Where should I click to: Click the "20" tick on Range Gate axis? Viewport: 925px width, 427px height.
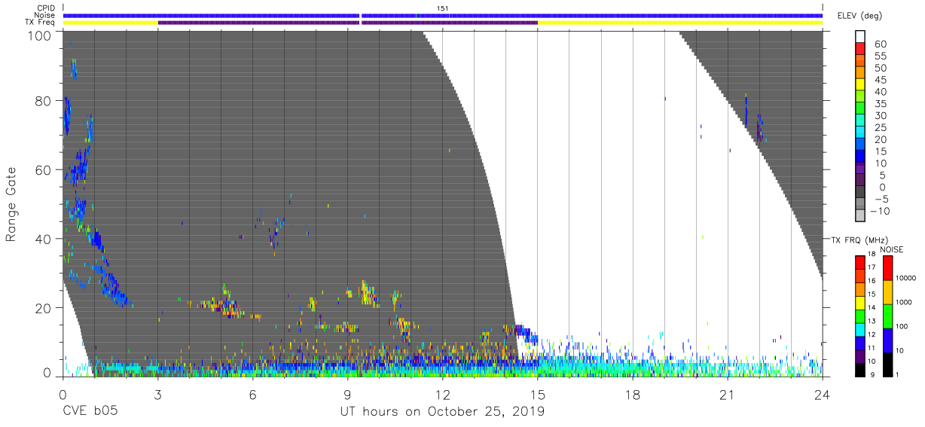[x=44, y=308]
